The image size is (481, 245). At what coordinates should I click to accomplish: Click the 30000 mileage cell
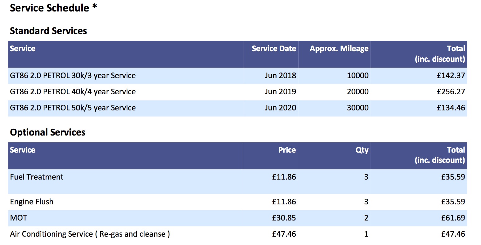(x=358, y=108)
